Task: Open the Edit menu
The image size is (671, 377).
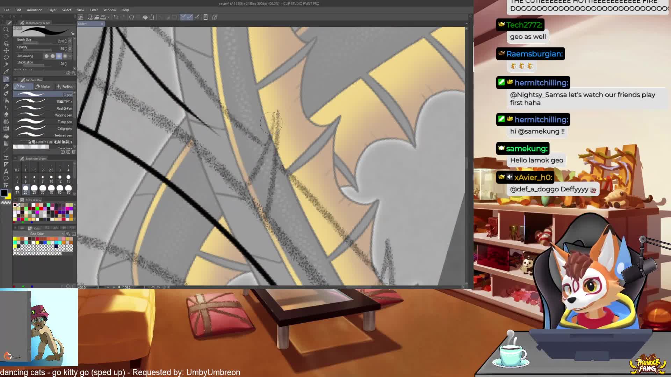Action: (x=18, y=10)
